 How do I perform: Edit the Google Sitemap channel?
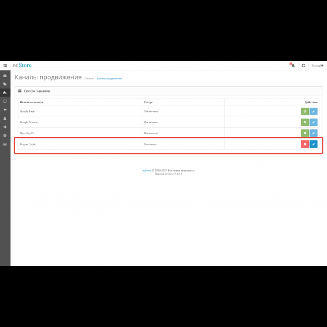pos(313,122)
